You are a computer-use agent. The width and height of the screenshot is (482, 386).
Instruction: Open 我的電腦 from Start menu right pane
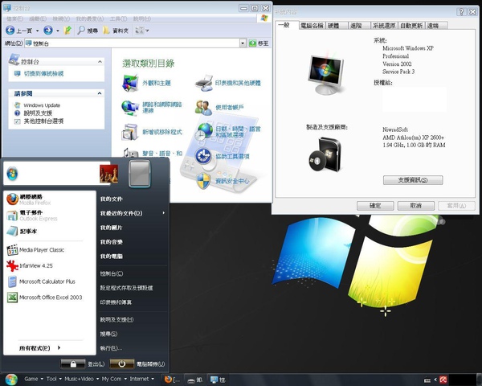tap(112, 256)
